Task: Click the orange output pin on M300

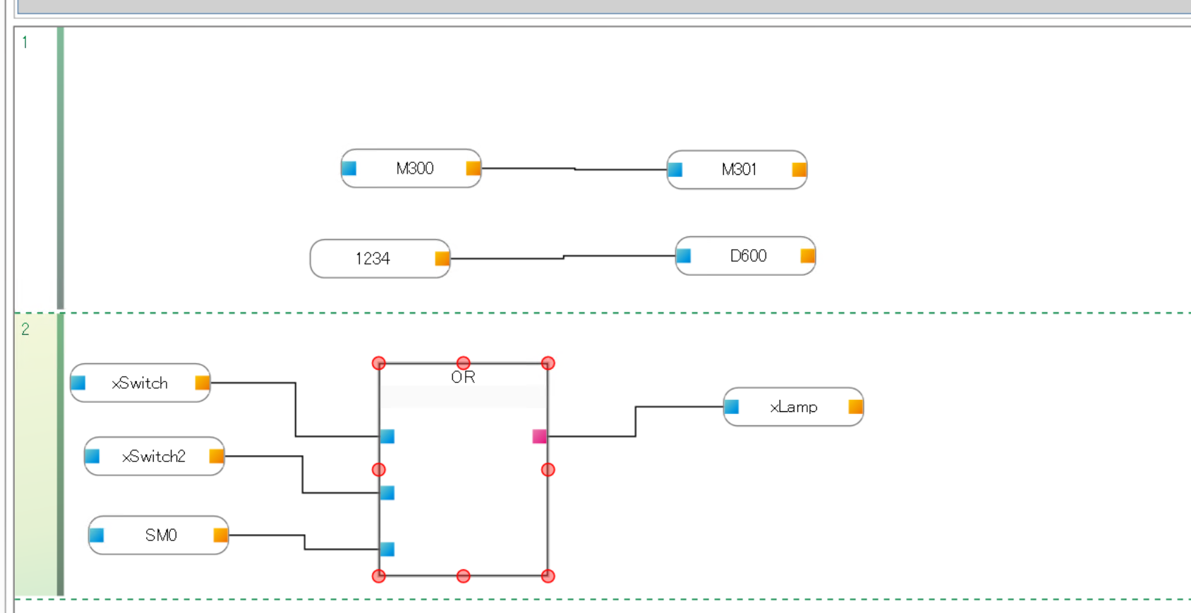Action: 473,168
